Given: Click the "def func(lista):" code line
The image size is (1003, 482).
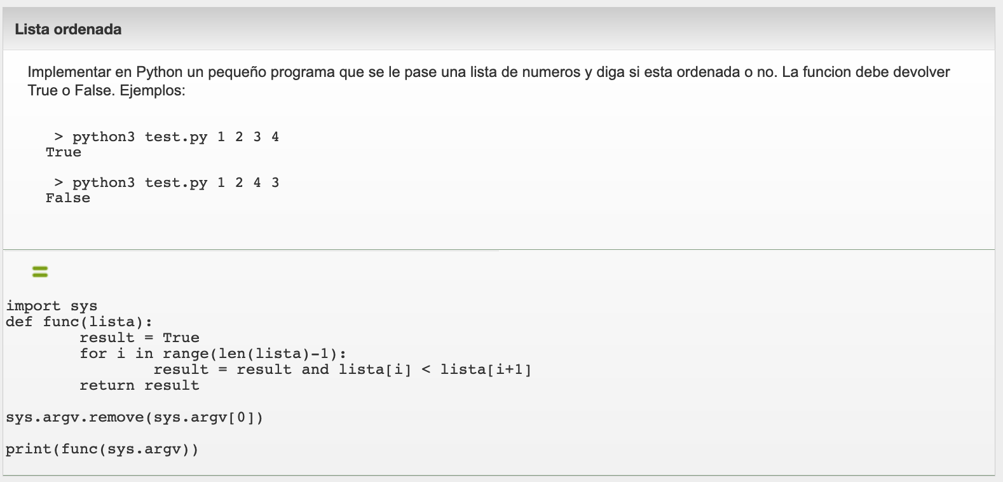Looking at the screenshot, I should [x=79, y=322].
